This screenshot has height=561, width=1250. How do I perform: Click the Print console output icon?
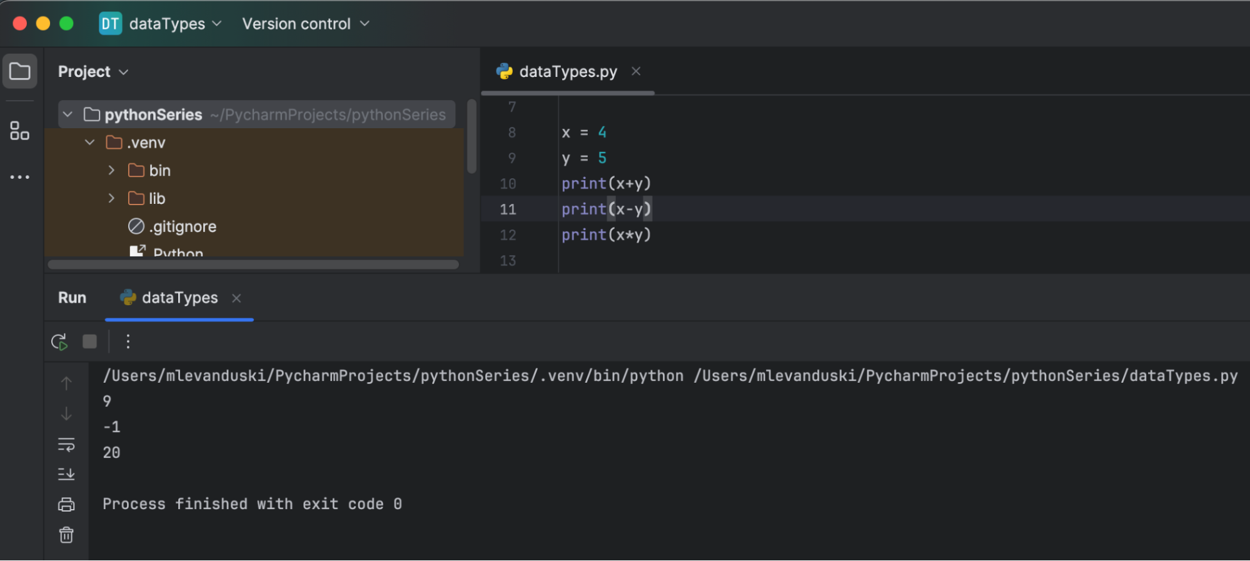[x=66, y=505]
